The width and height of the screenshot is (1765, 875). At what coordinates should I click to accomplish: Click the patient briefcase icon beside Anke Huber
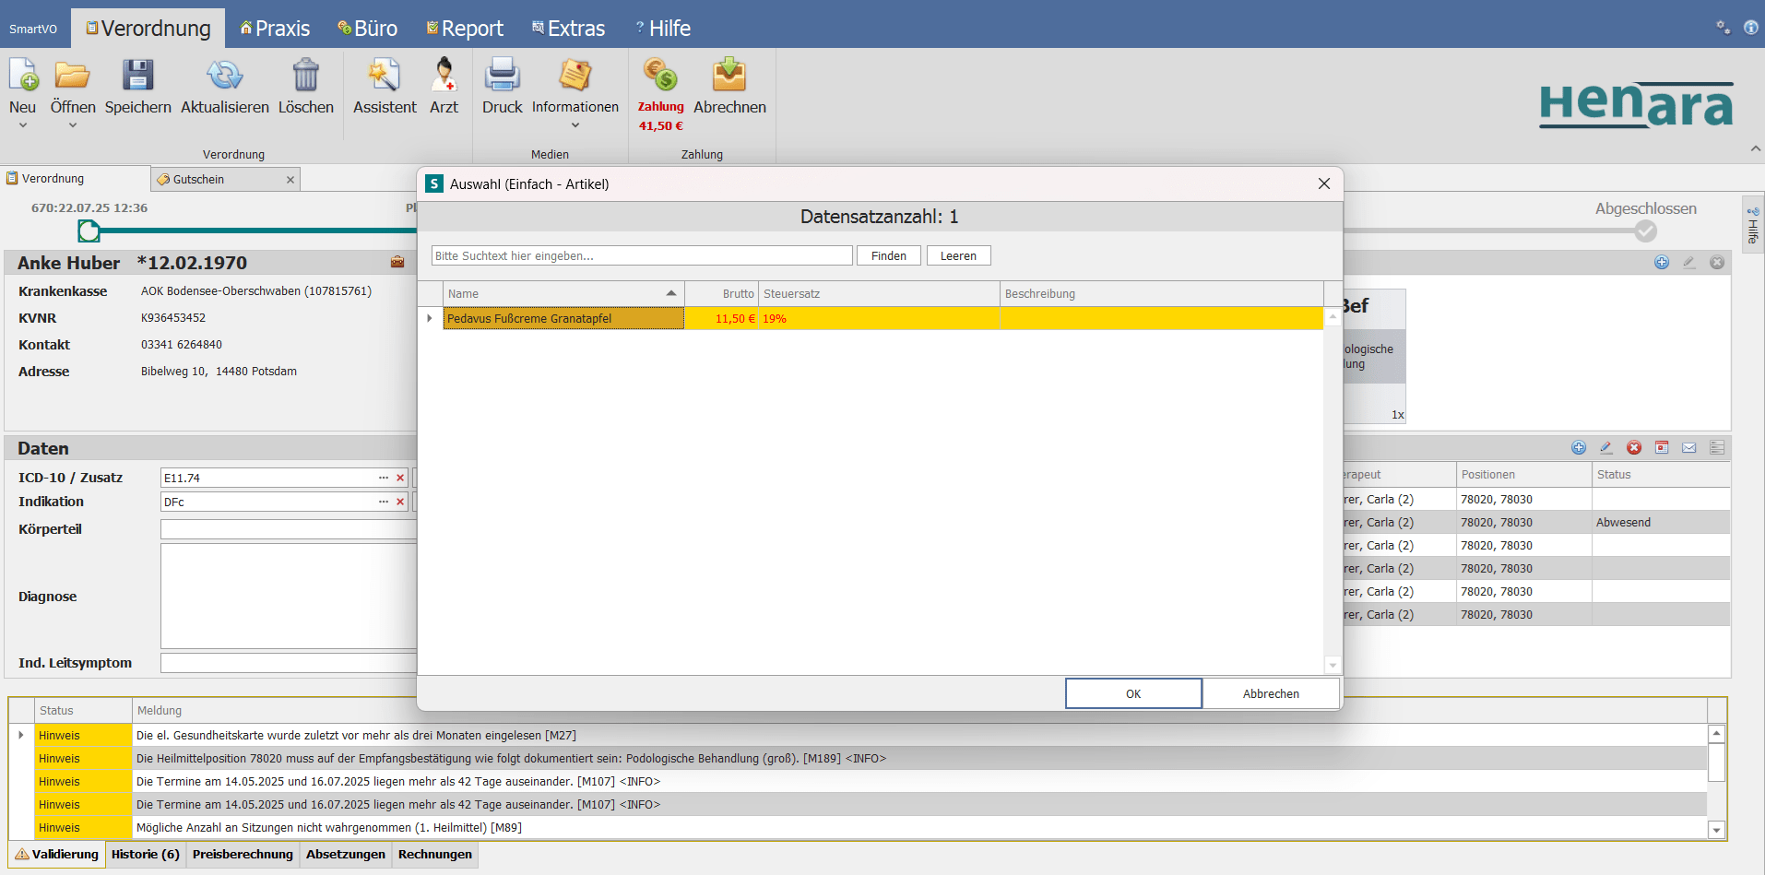[x=397, y=262]
